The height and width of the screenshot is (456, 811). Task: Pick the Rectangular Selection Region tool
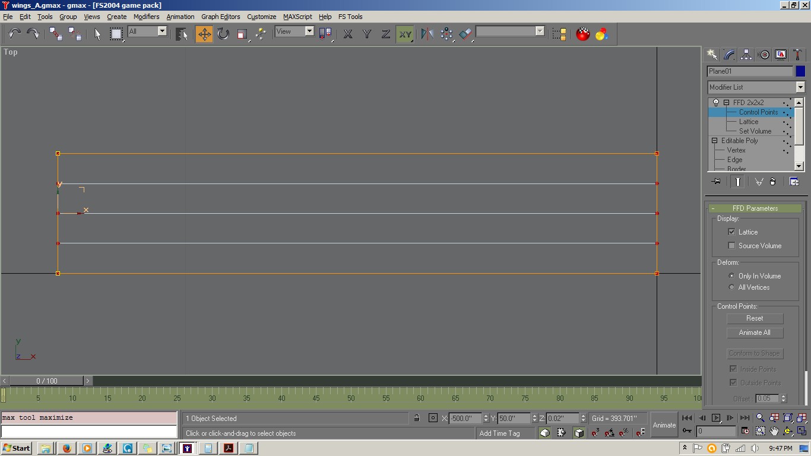point(116,34)
